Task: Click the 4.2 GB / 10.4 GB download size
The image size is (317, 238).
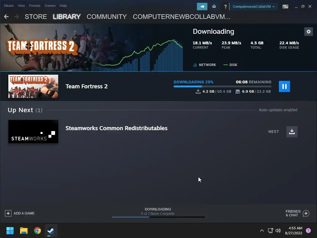Action: (x=214, y=91)
